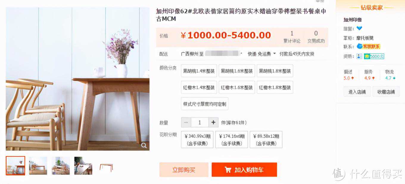This screenshot has width=405, height=184.
Task: View the second product thumbnail
Action: pos(38,166)
